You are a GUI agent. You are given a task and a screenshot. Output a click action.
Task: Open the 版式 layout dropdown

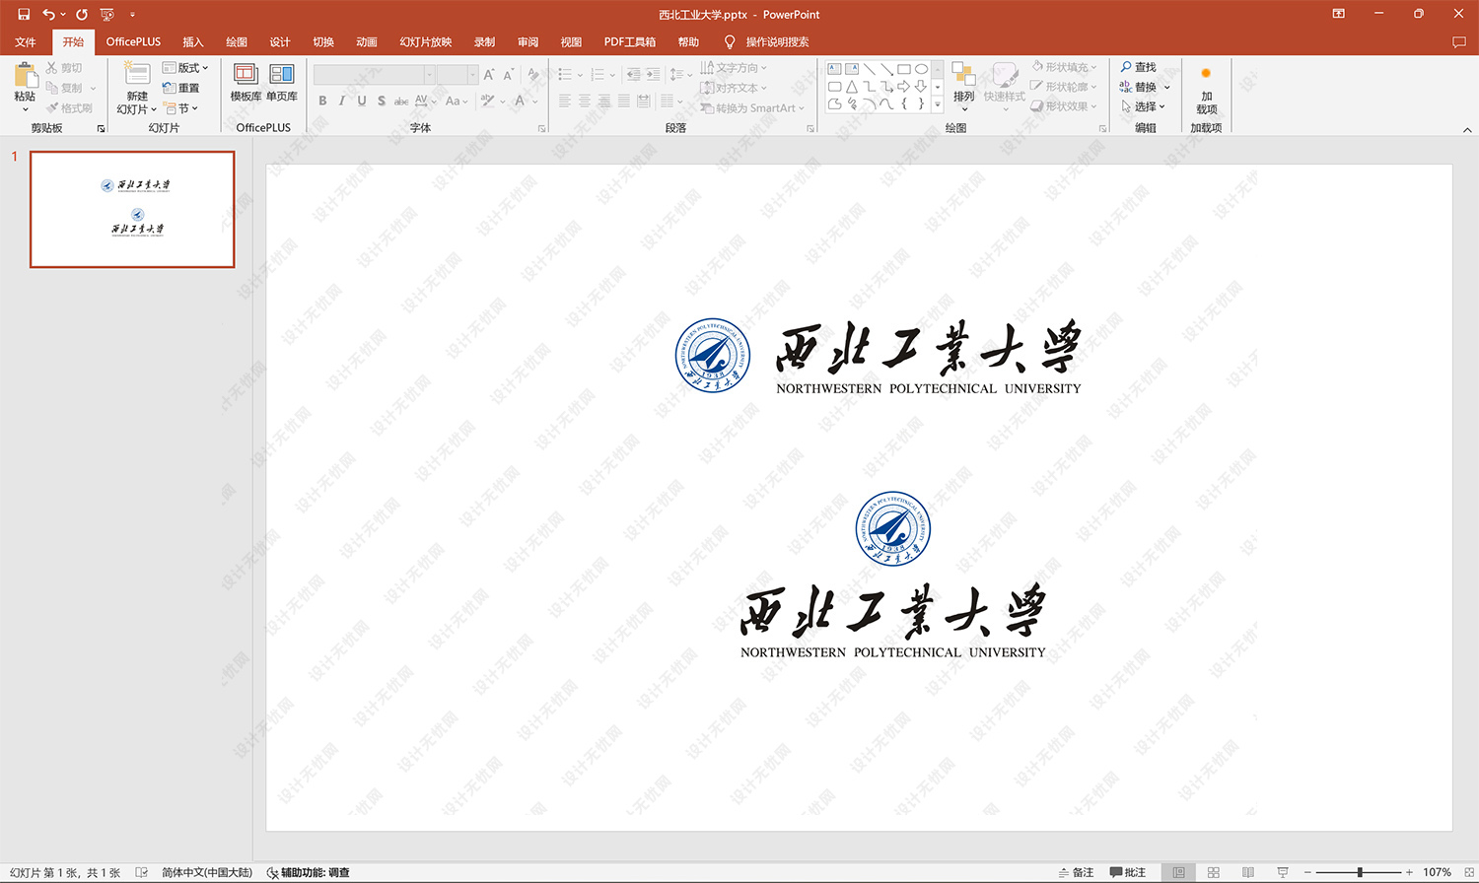(185, 67)
